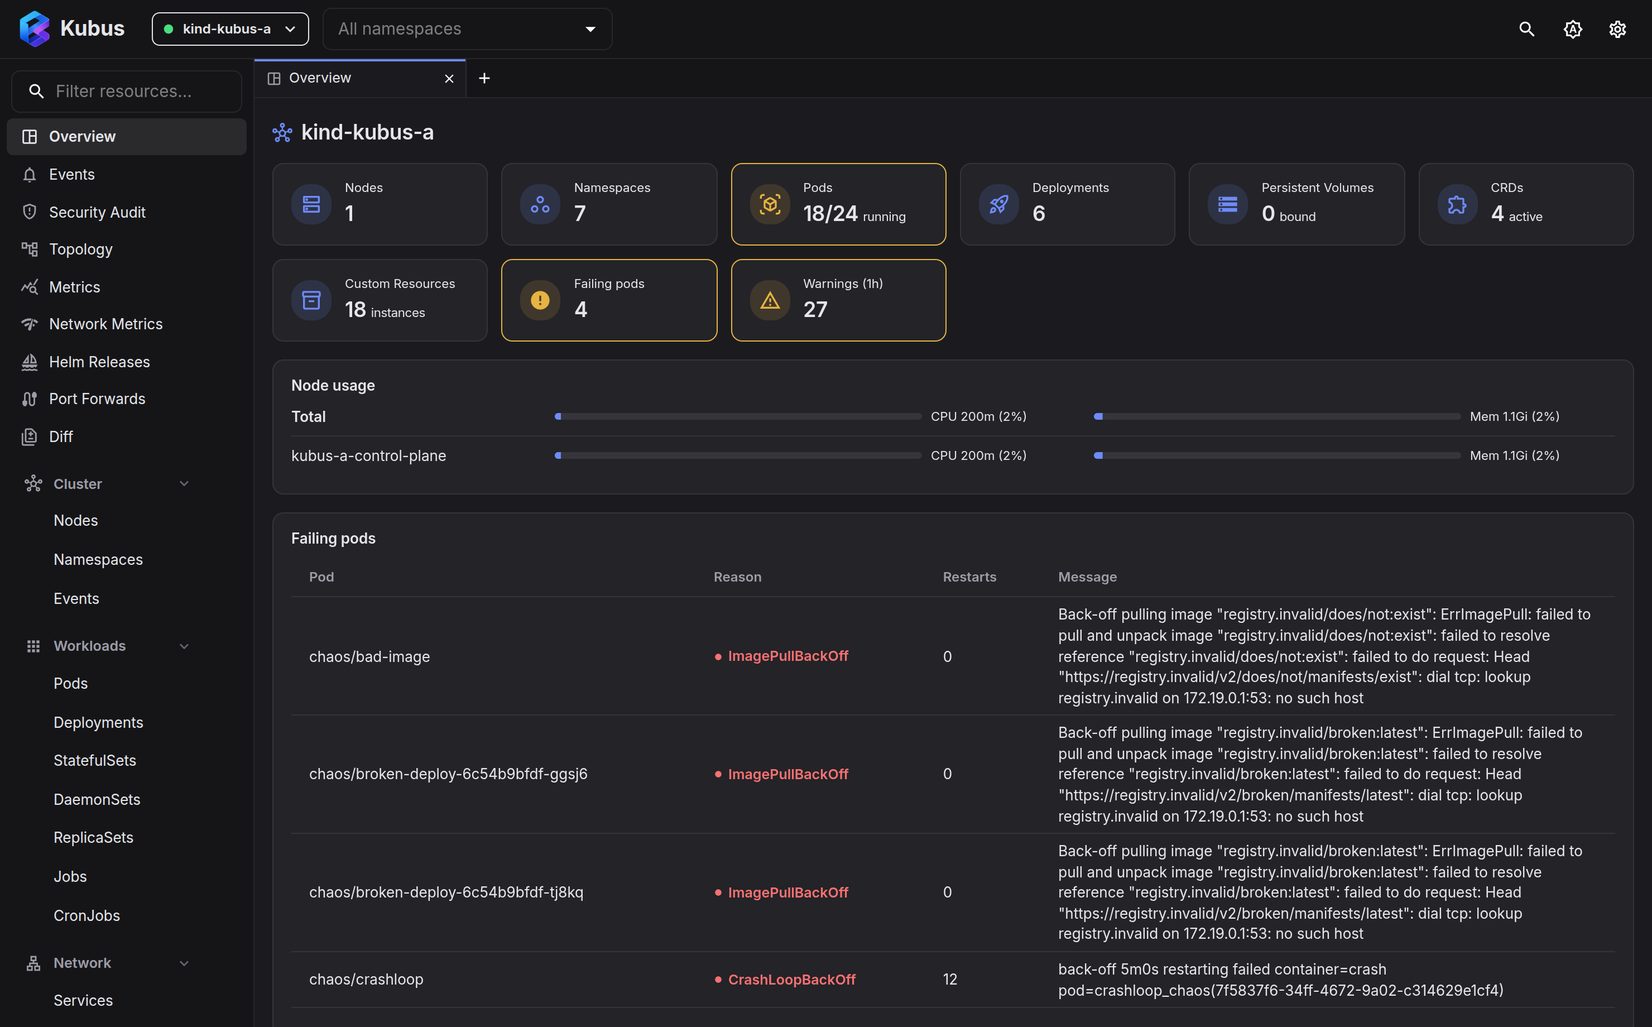
Task: Open Port Forwards from the sidebar
Action: (127, 399)
